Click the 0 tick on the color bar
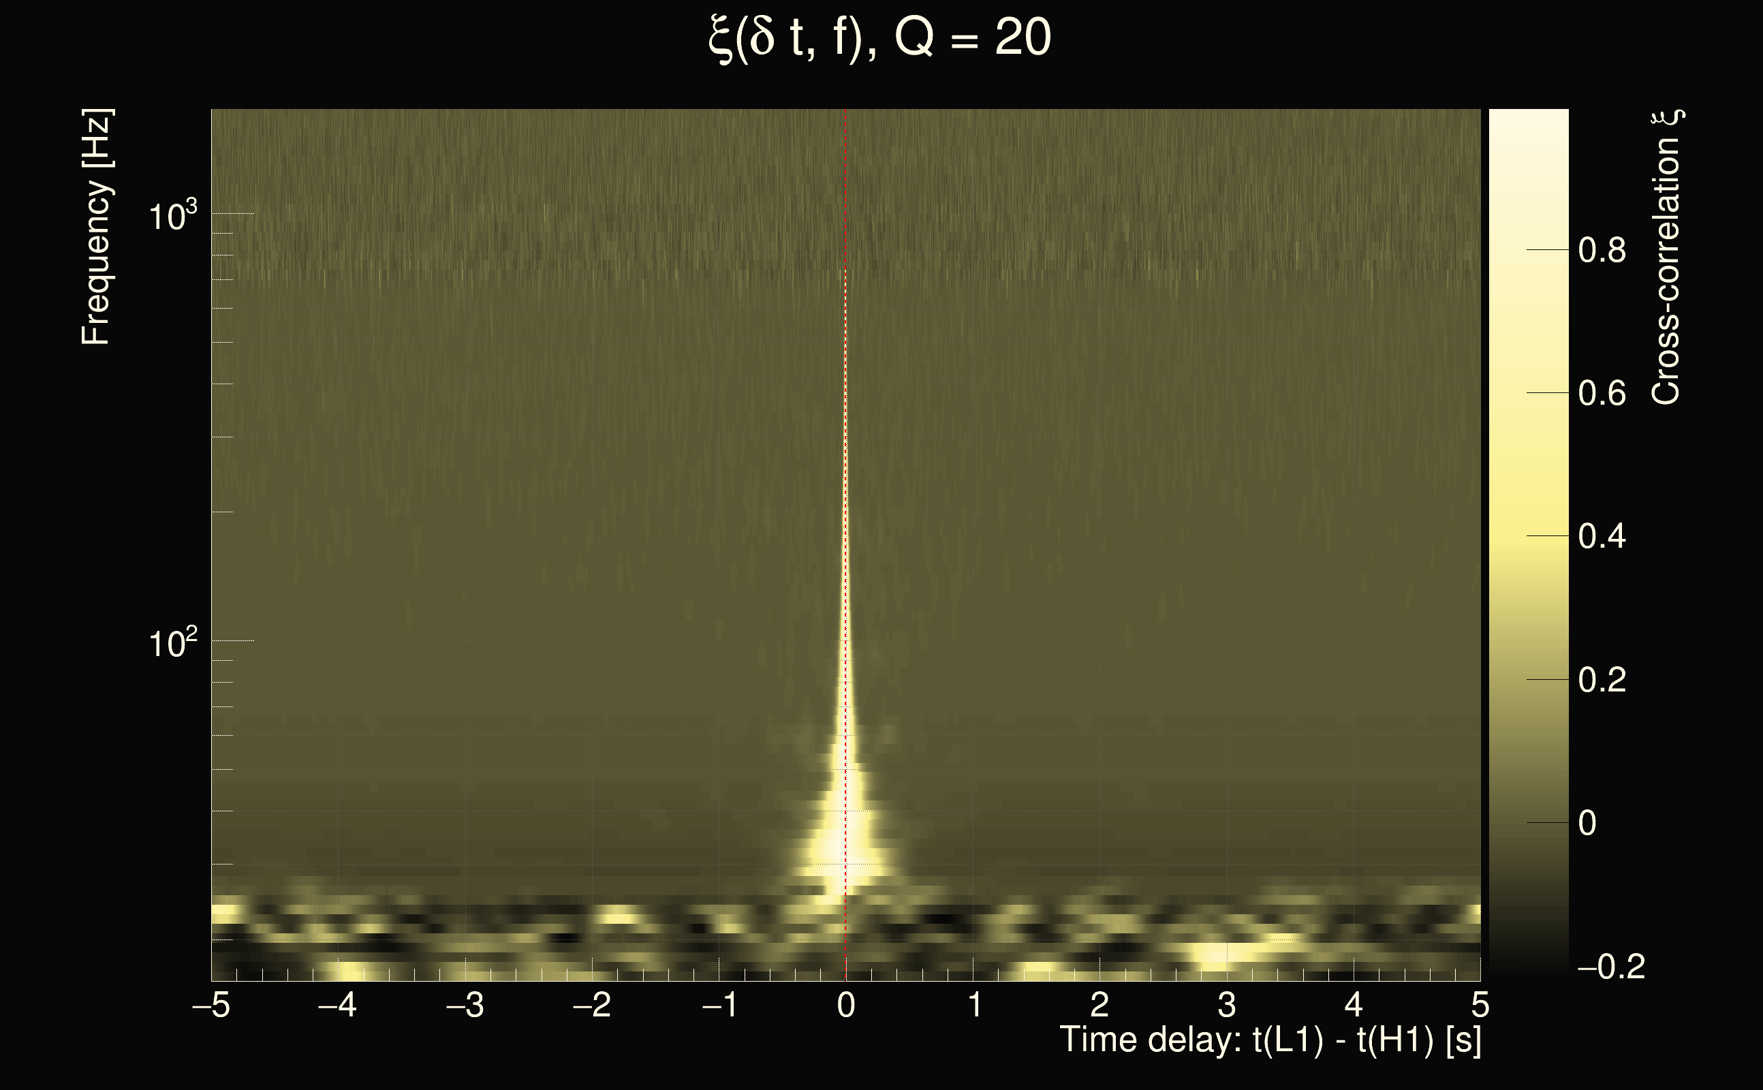 point(1588,823)
